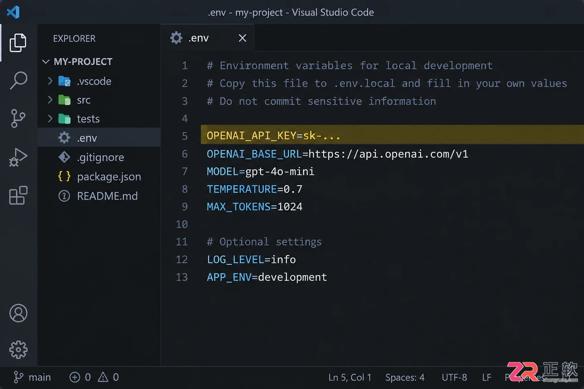Select the .vscode folder name
This screenshot has height=389, width=584.
coord(94,81)
